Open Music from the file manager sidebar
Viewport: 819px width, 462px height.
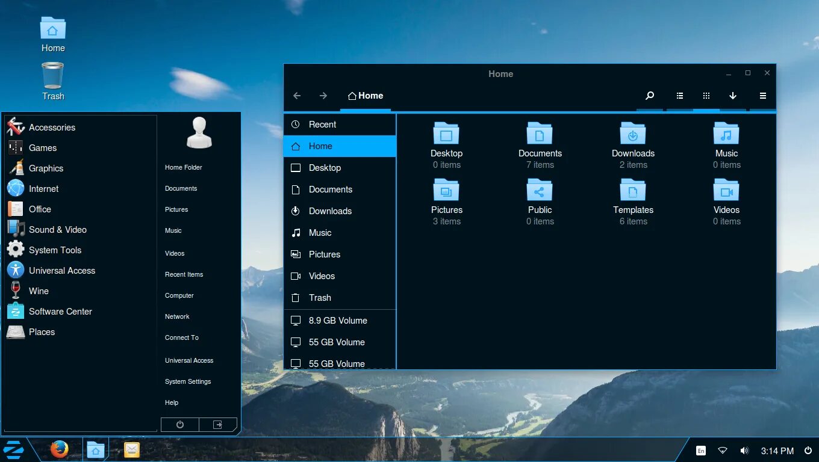point(340,233)
